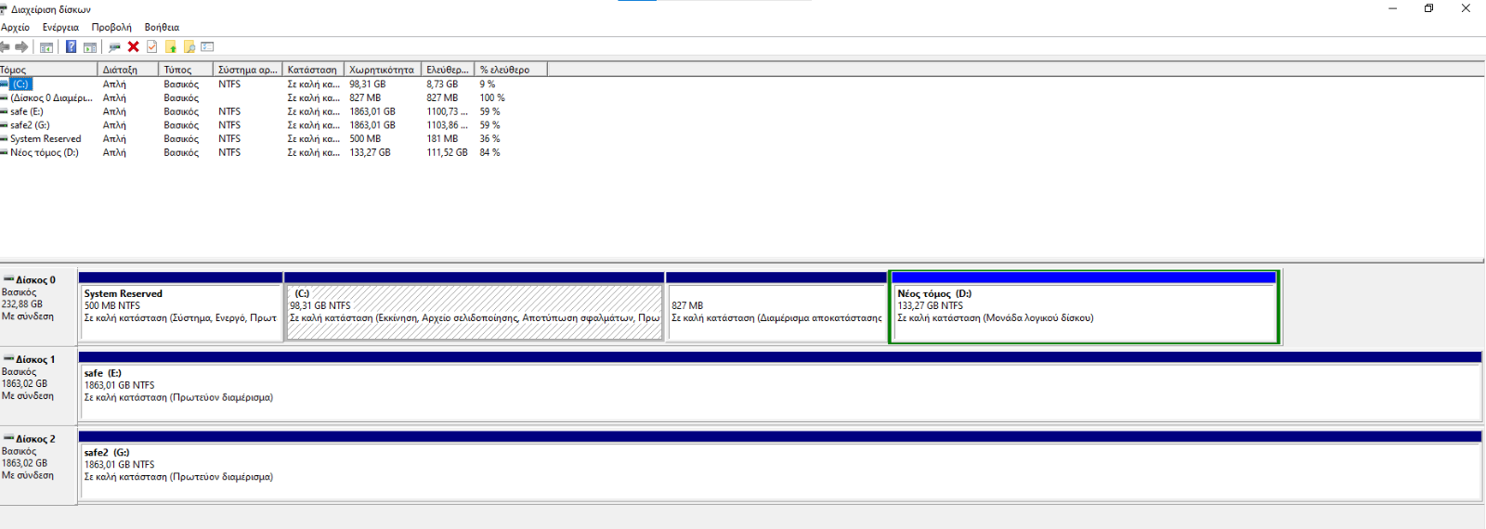Click the 133,27 GB capacity cell in list

[x=370, y=152]
